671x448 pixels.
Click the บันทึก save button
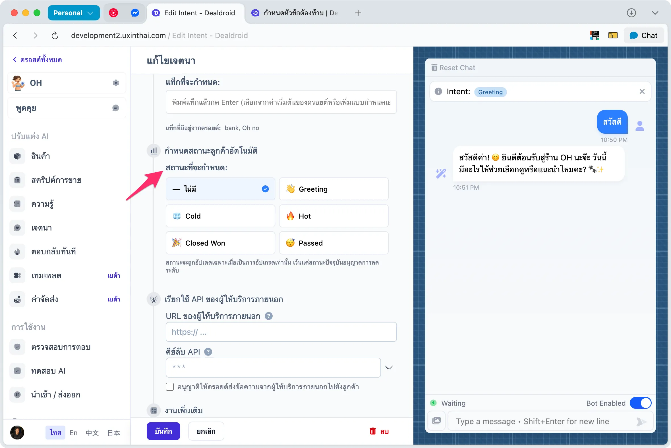point(163,431)
